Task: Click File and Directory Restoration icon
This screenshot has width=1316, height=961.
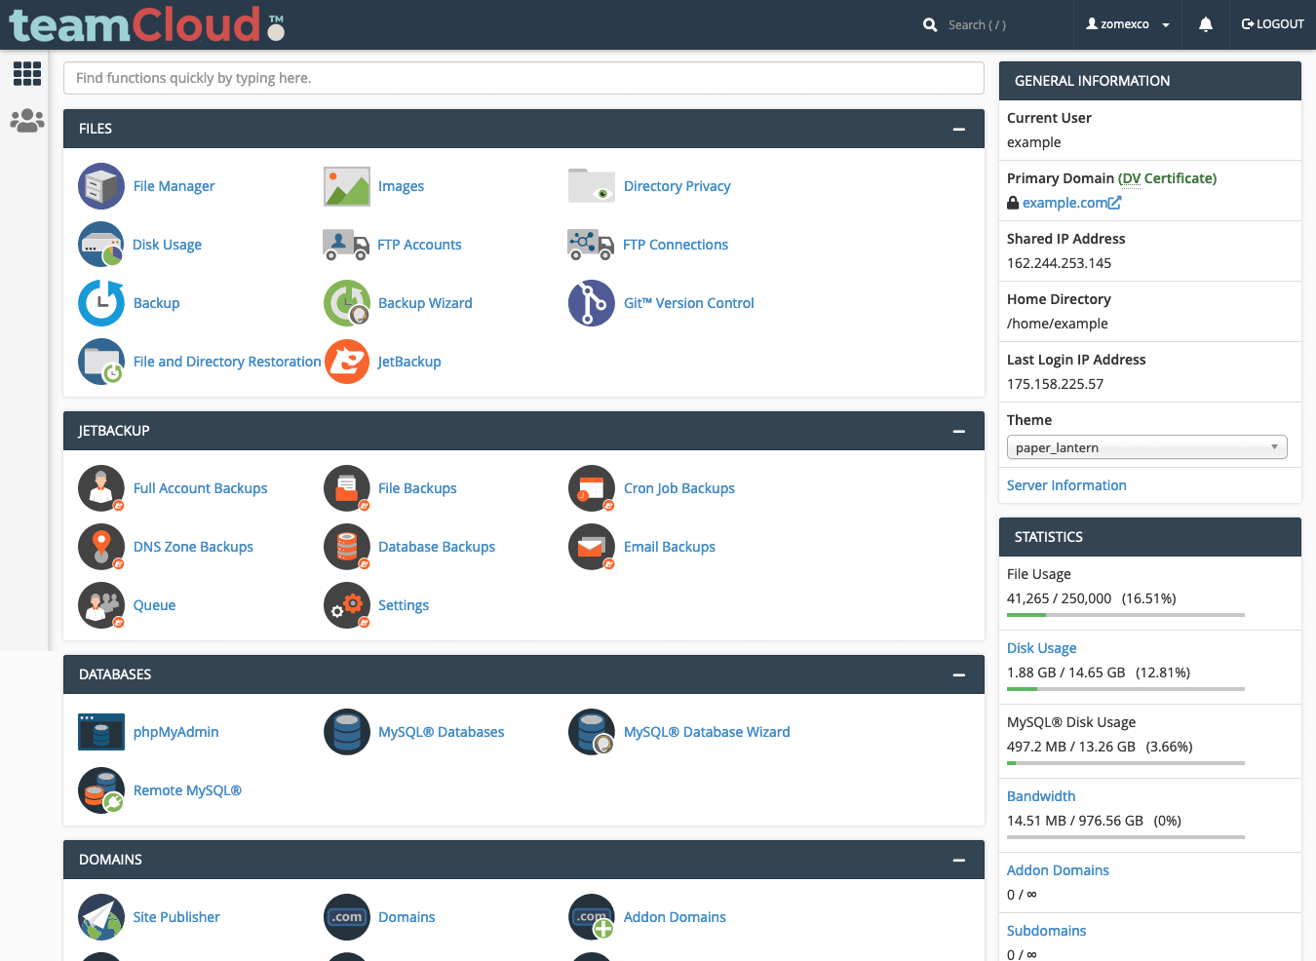Action: pyautogui.click(x=101, y=362)
